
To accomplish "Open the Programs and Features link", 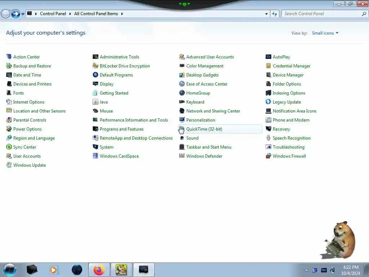I will [x=121, y=129].
